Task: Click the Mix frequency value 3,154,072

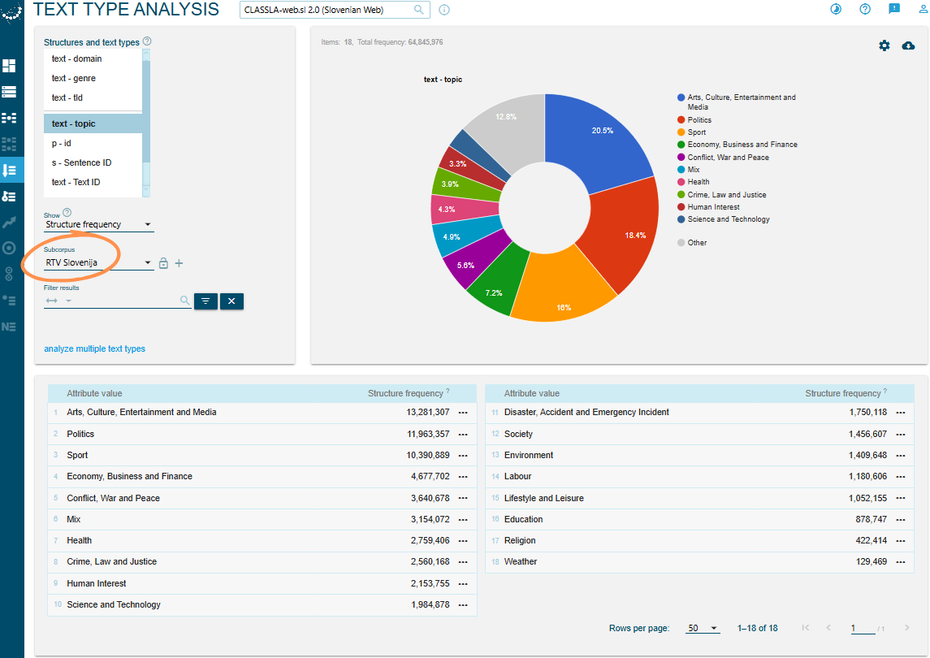Action: pyautogui.click(x=430, y=519)
